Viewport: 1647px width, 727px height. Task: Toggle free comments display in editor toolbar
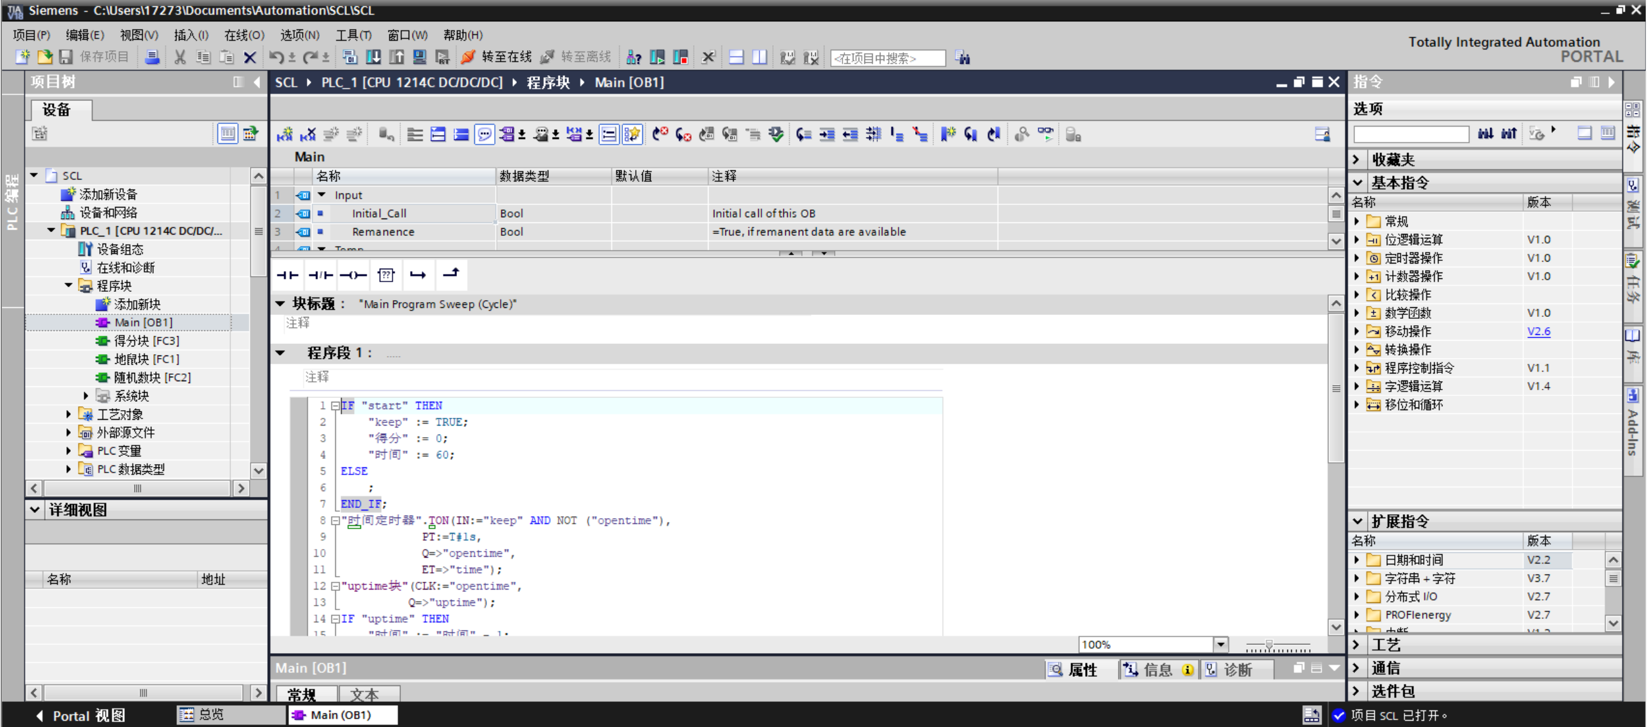pyautogui.click(x=484, y=134)
